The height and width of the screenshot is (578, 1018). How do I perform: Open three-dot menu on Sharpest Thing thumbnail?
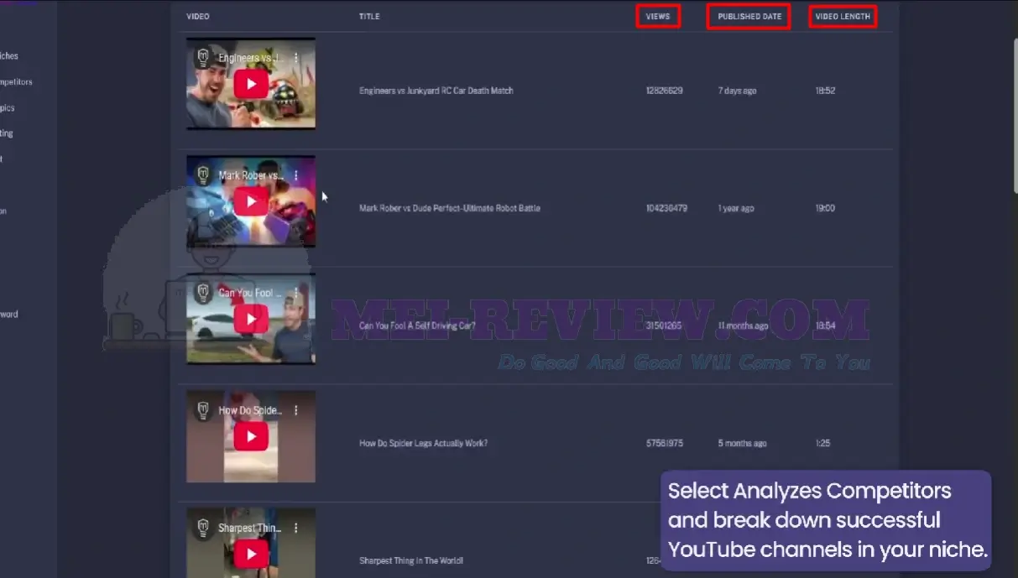pos(296,528)
